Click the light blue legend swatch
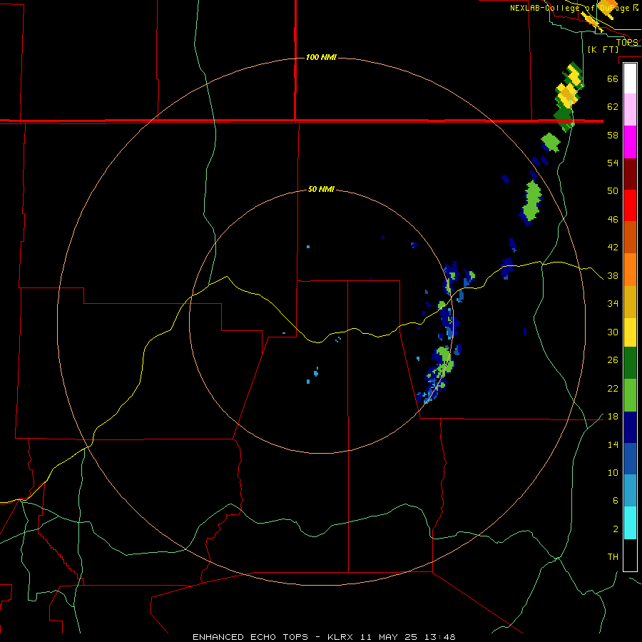The height and width of the screenshot is (642, 642). pos(630,491)
